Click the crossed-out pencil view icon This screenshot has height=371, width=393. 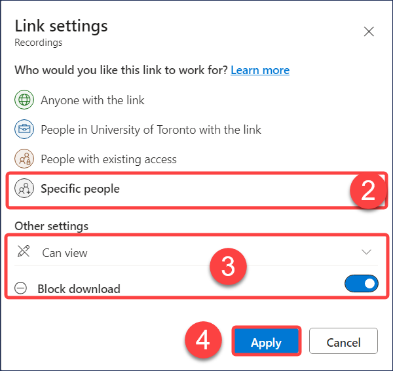pyautogui.click(x=24, y=251)
